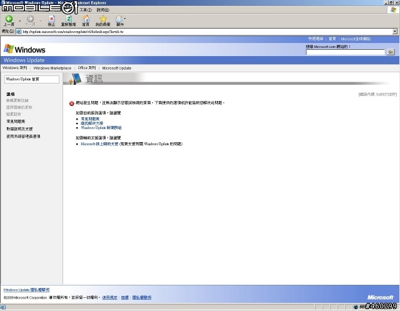Viewport: 400px width, 311px height.
Task: Open 常見問題集 link in the content list
Action: click(x=90, y=119)
